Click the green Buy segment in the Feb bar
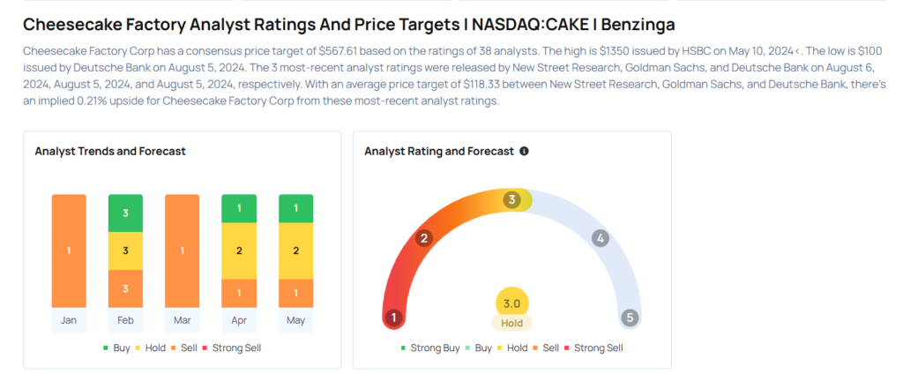 coord(125,213)
